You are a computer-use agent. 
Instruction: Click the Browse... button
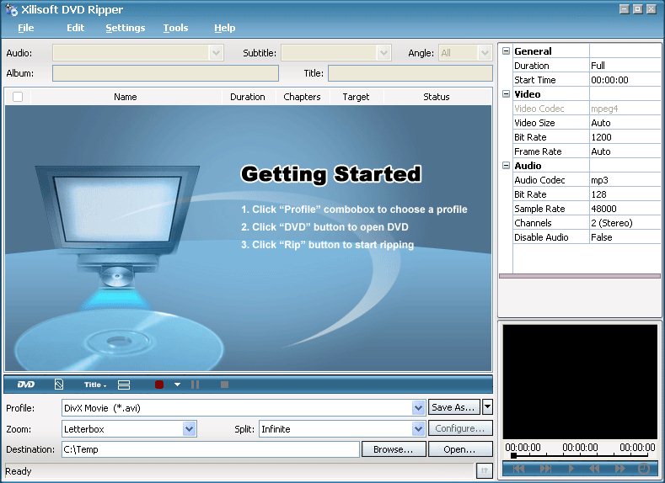(394, 449)
